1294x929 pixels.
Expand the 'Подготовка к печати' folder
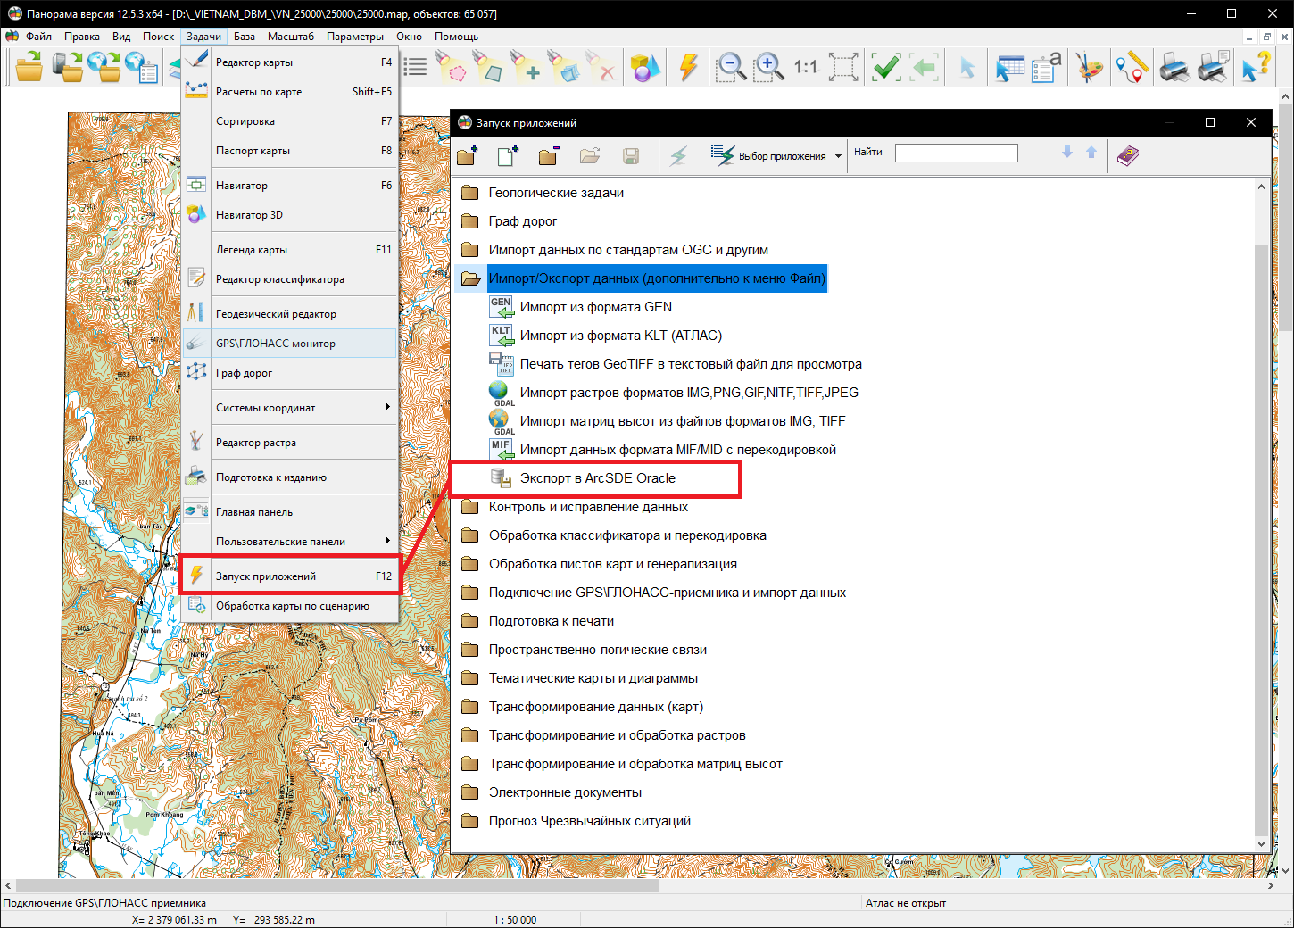pos(551,621)
